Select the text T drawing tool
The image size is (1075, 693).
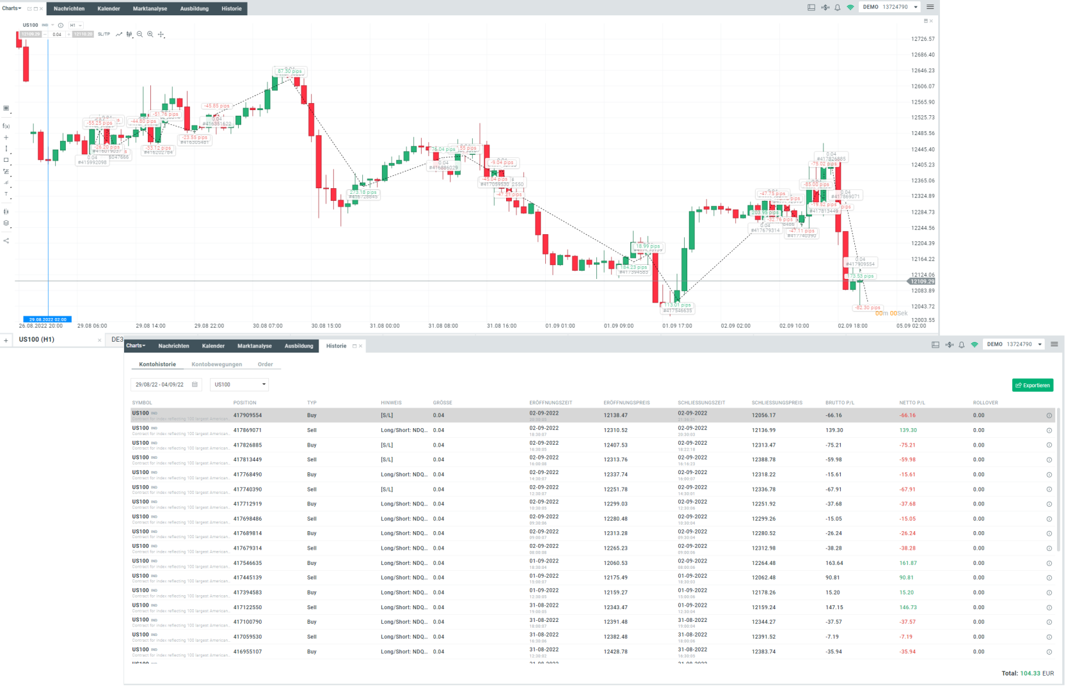[6, 194]
